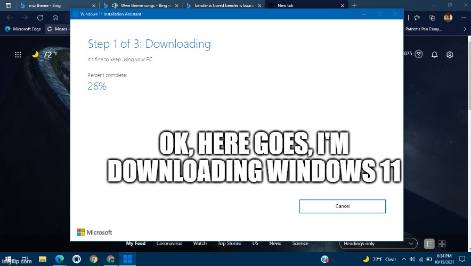
Task: Show hidden system tray icons
Action: [x=404, y=260]
